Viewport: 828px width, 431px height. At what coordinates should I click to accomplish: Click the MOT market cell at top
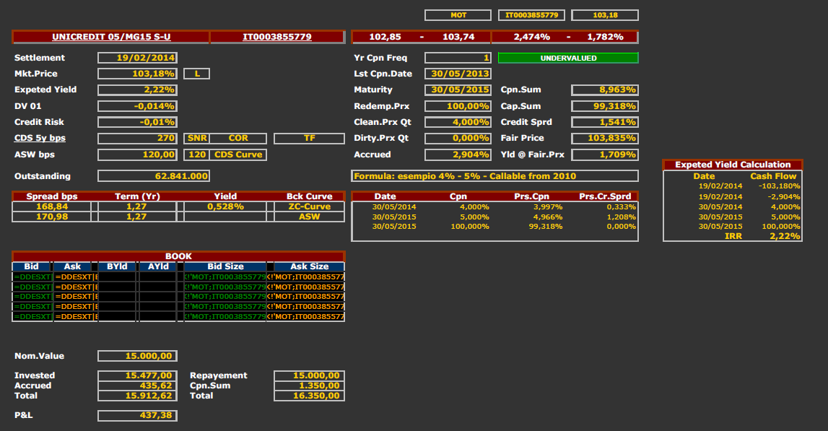coord(458,15)
